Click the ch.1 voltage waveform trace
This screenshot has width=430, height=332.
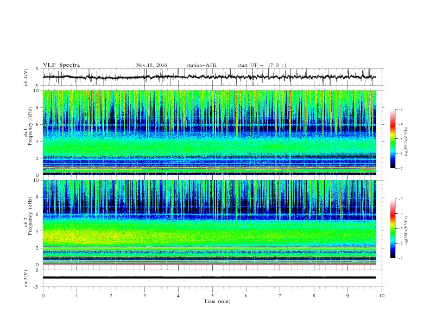pos(209,77)
